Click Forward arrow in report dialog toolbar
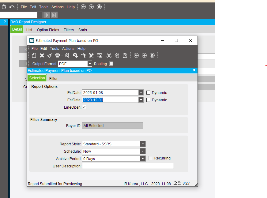This screenshot has width=267, height=198. 144,55
